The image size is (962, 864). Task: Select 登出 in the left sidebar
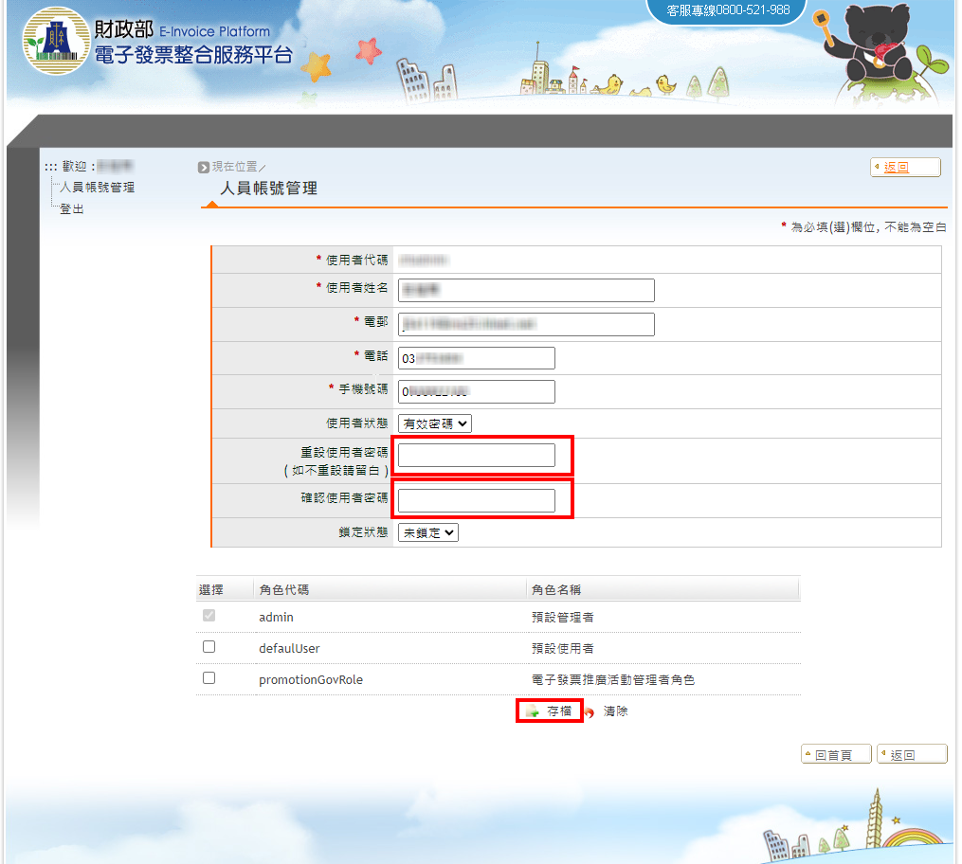72,208
